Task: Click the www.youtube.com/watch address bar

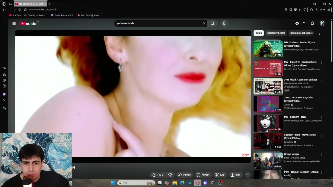Action: coord(43,10)
